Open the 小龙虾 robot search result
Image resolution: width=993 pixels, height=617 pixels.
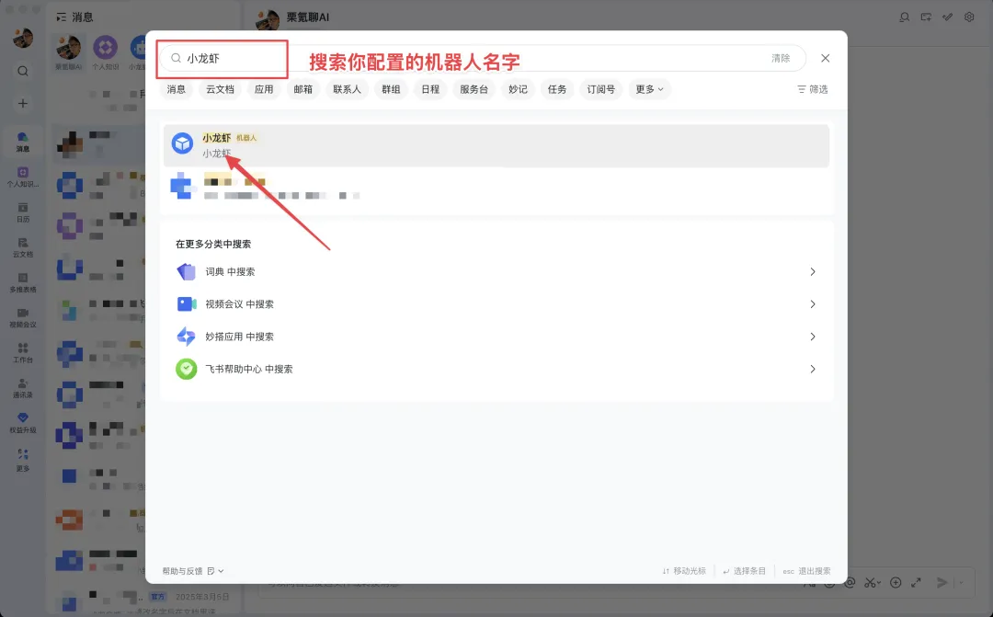point(496,145)
